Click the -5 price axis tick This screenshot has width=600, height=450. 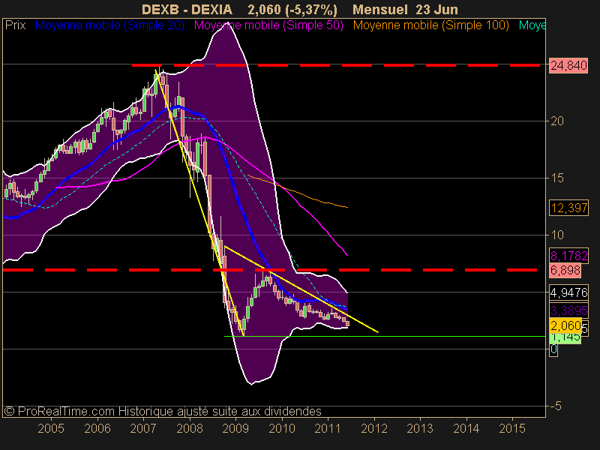555,406
